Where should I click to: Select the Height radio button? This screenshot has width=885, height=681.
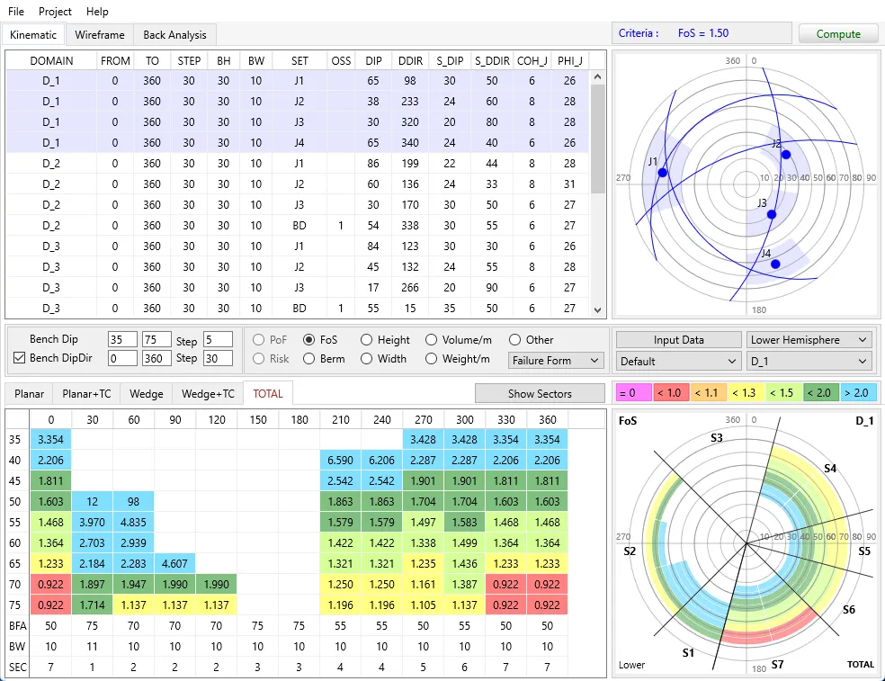click(366, 340)
